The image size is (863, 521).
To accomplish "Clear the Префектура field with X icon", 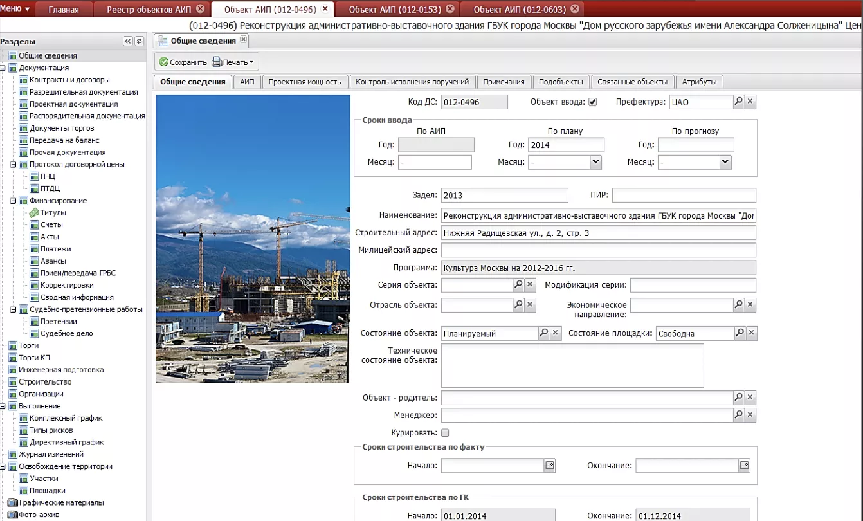I will [750, 102].
